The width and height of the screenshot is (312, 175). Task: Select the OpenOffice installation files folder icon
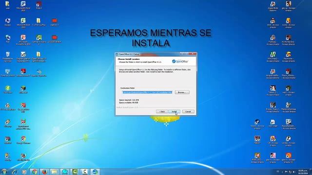point(39,57)
